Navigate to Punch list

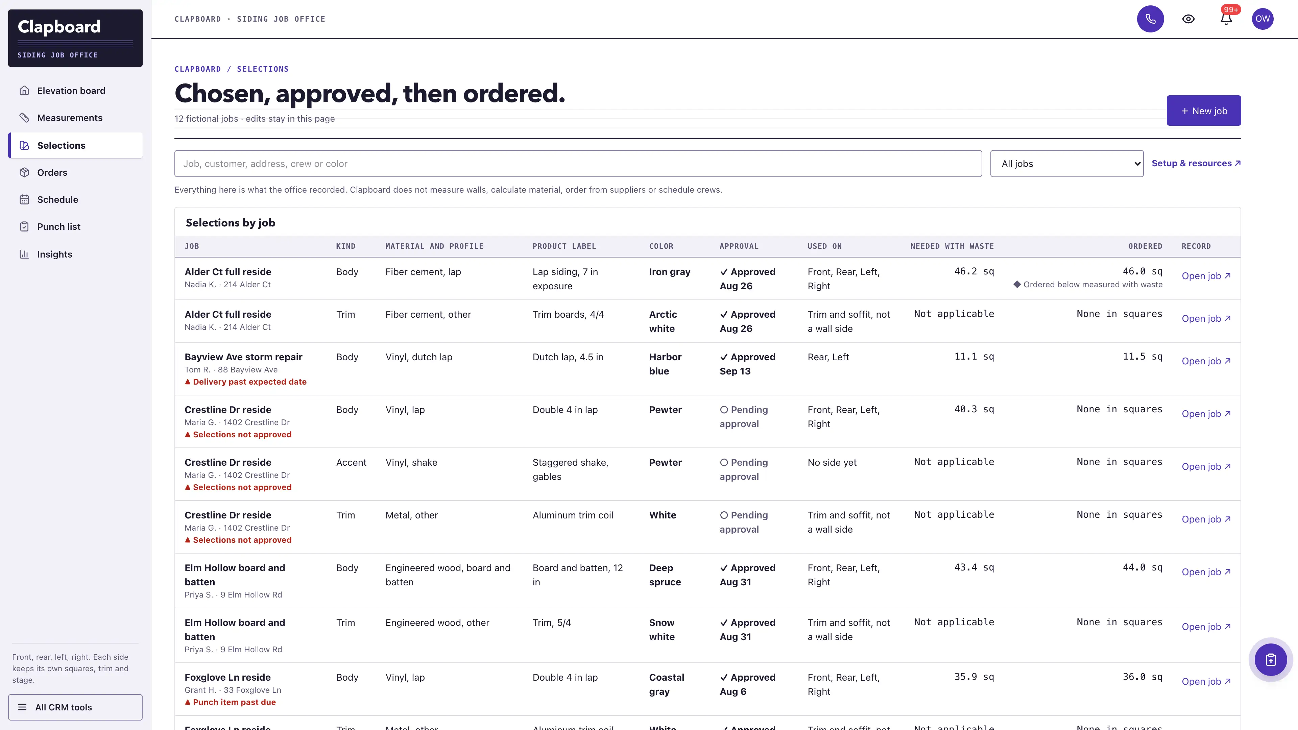click(76, 227)
